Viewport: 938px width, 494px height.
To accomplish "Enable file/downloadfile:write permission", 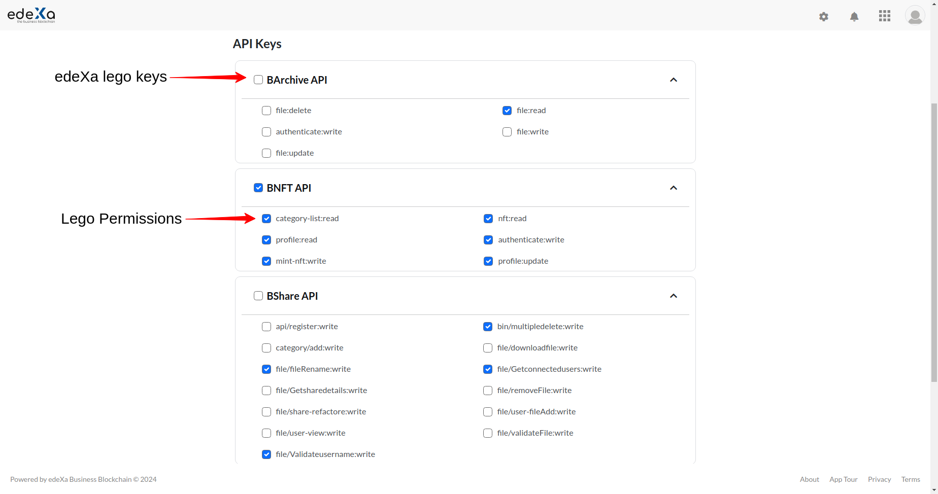I will point(488,348).
